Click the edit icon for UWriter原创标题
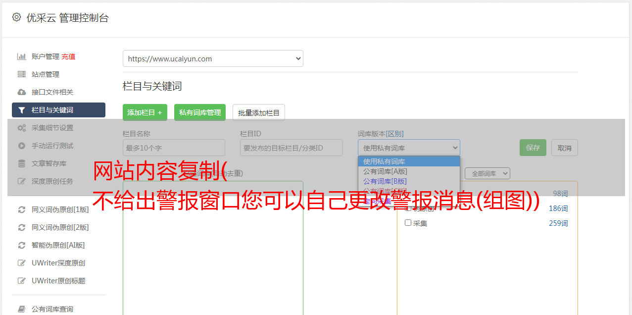Screen dimensions: 632x315 tap(22, 281)
